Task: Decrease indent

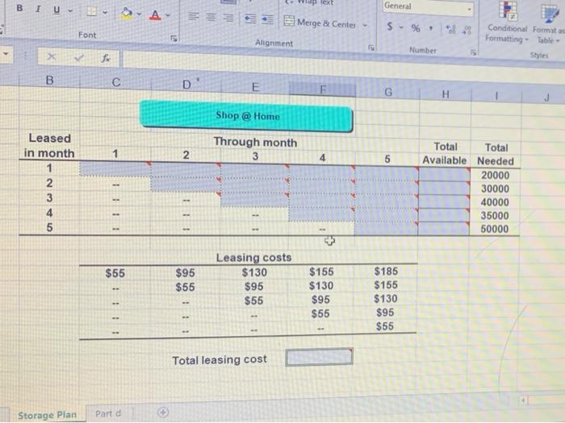Action: pyautogui.click(x=250, y=19)
